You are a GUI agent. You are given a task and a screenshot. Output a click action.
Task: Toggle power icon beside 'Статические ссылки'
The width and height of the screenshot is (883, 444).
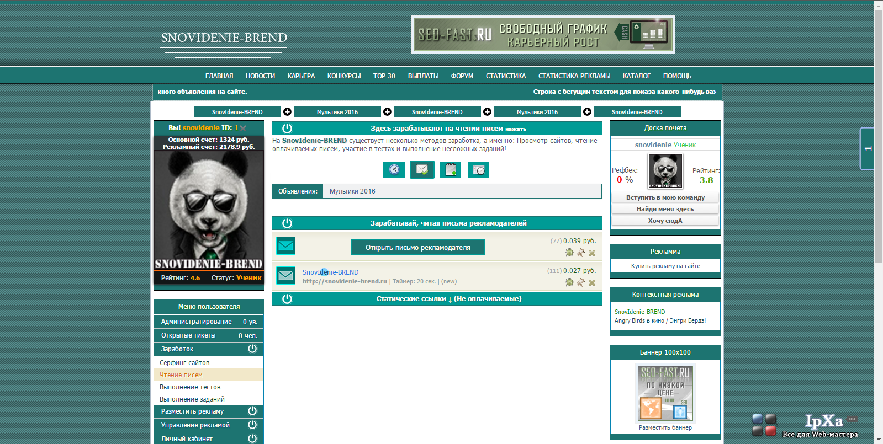coord(287,299)
